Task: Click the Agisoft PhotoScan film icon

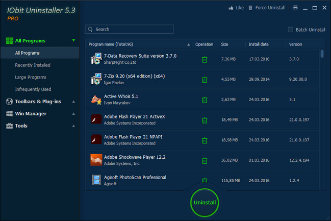Action: coord(96,180)
